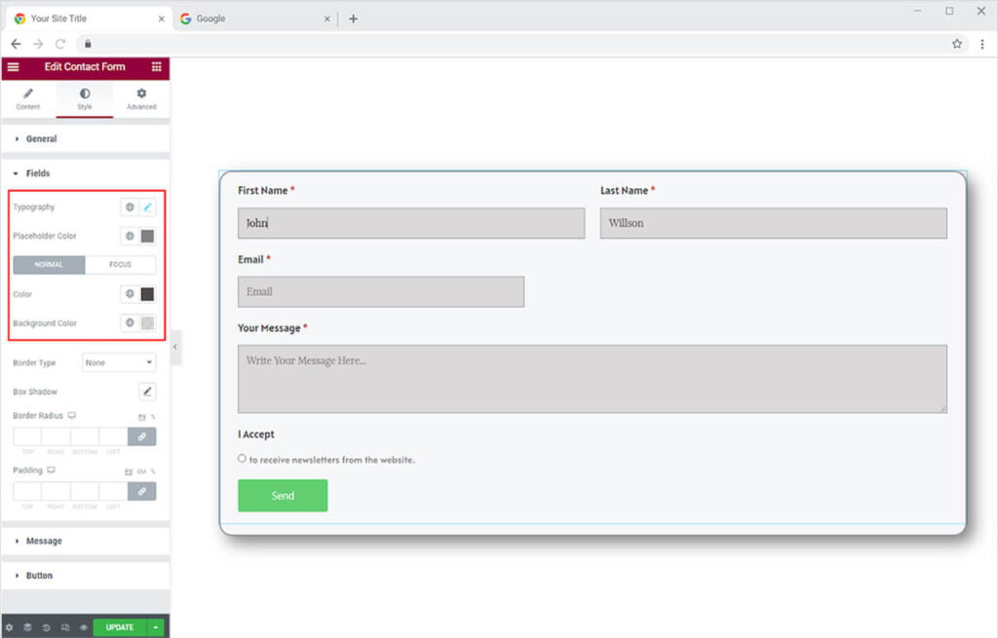Expand the Message section
Image resolution: width=998 pixels, height=638 pixels.
click(x=43, y=541)
